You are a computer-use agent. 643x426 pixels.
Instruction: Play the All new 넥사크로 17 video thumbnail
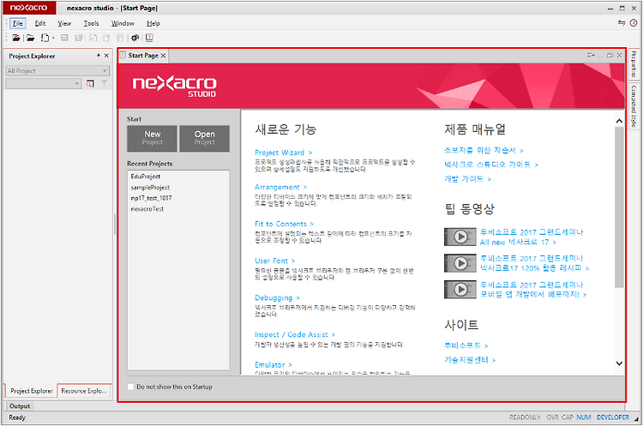[460, 237]
